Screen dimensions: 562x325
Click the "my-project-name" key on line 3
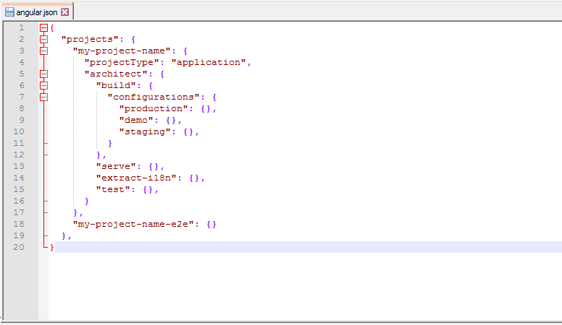point(122,51)
